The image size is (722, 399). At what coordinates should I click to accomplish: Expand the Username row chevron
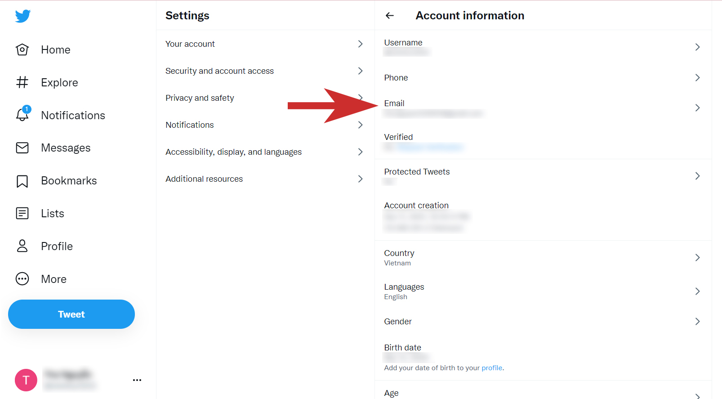point(697,47)
